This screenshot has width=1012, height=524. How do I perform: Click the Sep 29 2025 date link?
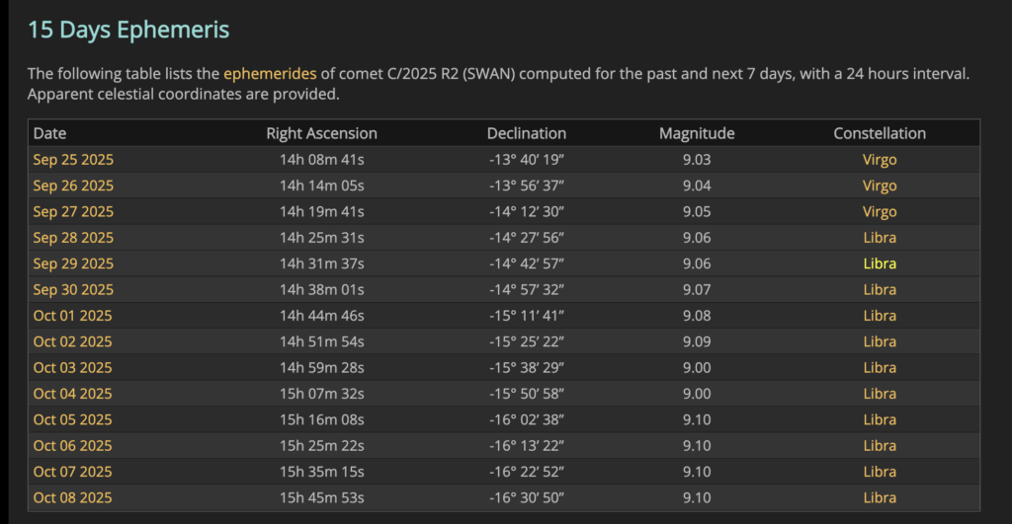pos(73,263)
